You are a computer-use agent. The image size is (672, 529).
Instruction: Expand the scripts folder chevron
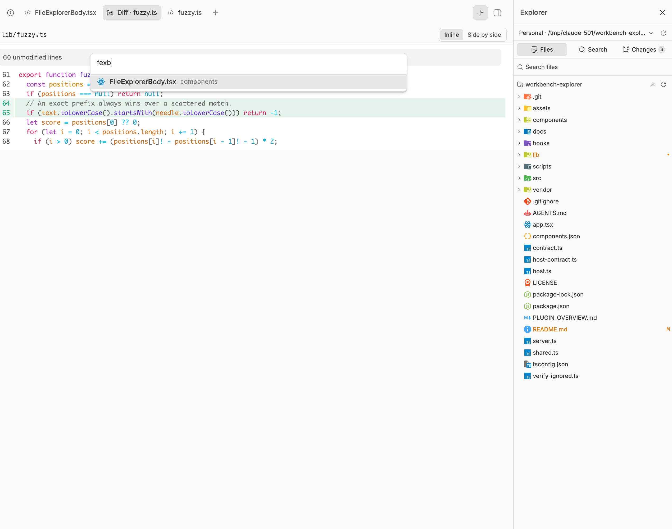click(x=519, y=167)
